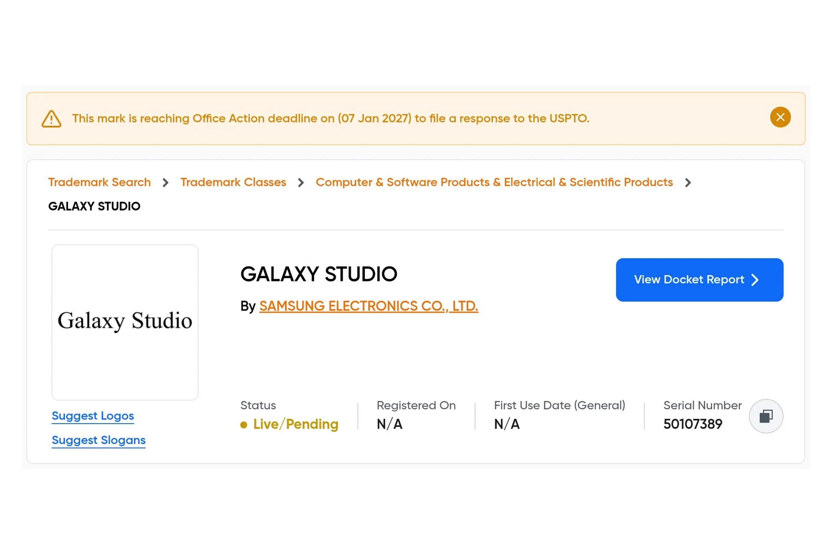Go to Trademark Classes breadcrumb

click(x=233, y=182)
